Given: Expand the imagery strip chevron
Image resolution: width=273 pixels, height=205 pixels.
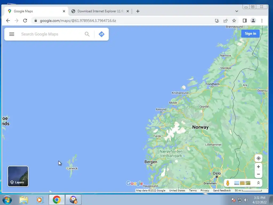Looking at the screenshot, I should pyautogui.click(x=258, y=183).
